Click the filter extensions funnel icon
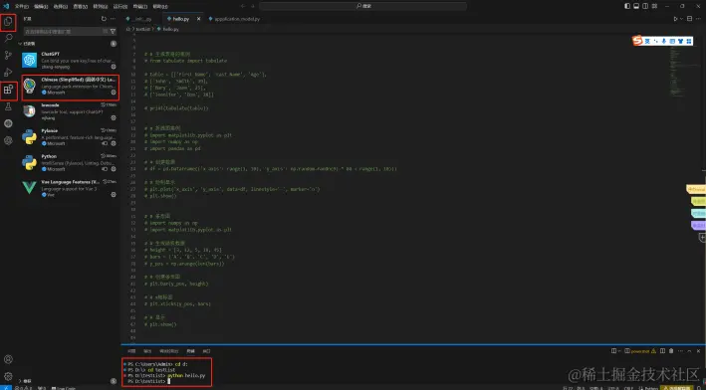Image resolution: width=707 pixels, height=390 pixels. pyautogui.click(x=113, y=31)
